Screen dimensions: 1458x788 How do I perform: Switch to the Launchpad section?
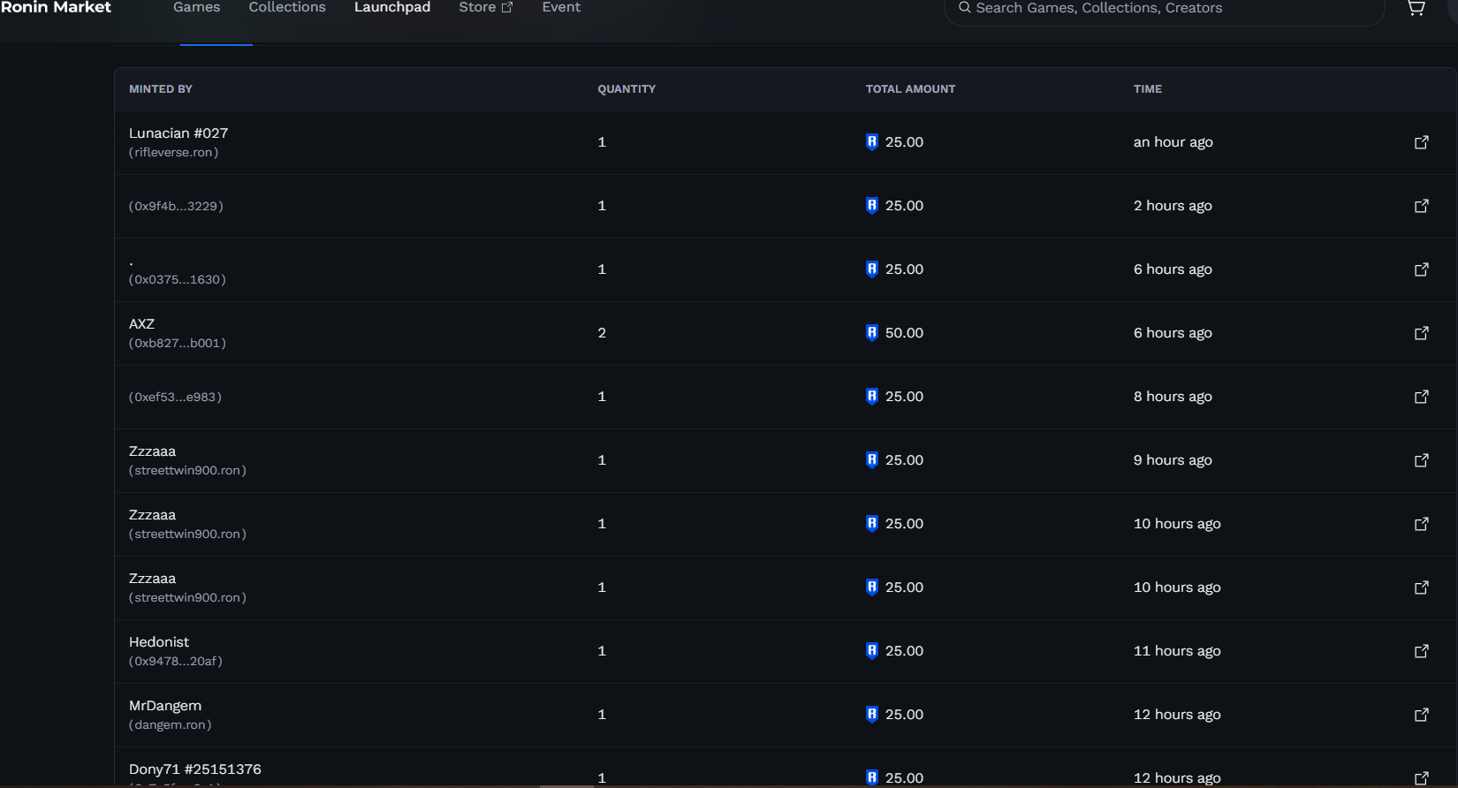click(x=392, y=8)
